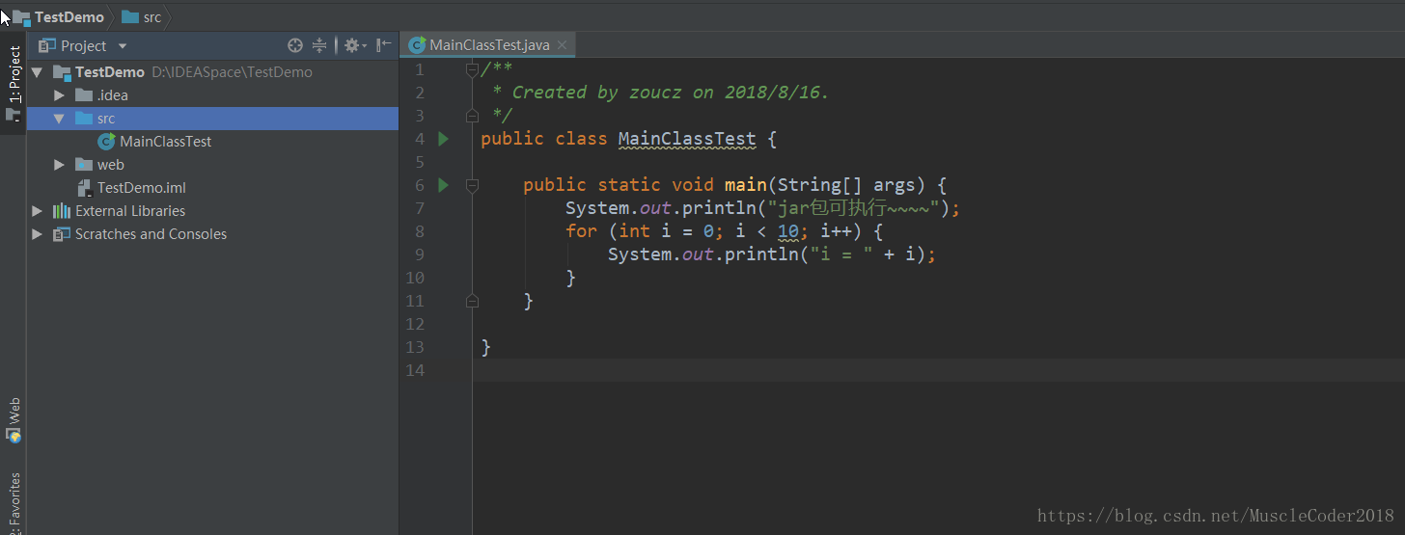The image size is (1405, 535).
Task: Collapse the src folder arrow
Action: 60,119
